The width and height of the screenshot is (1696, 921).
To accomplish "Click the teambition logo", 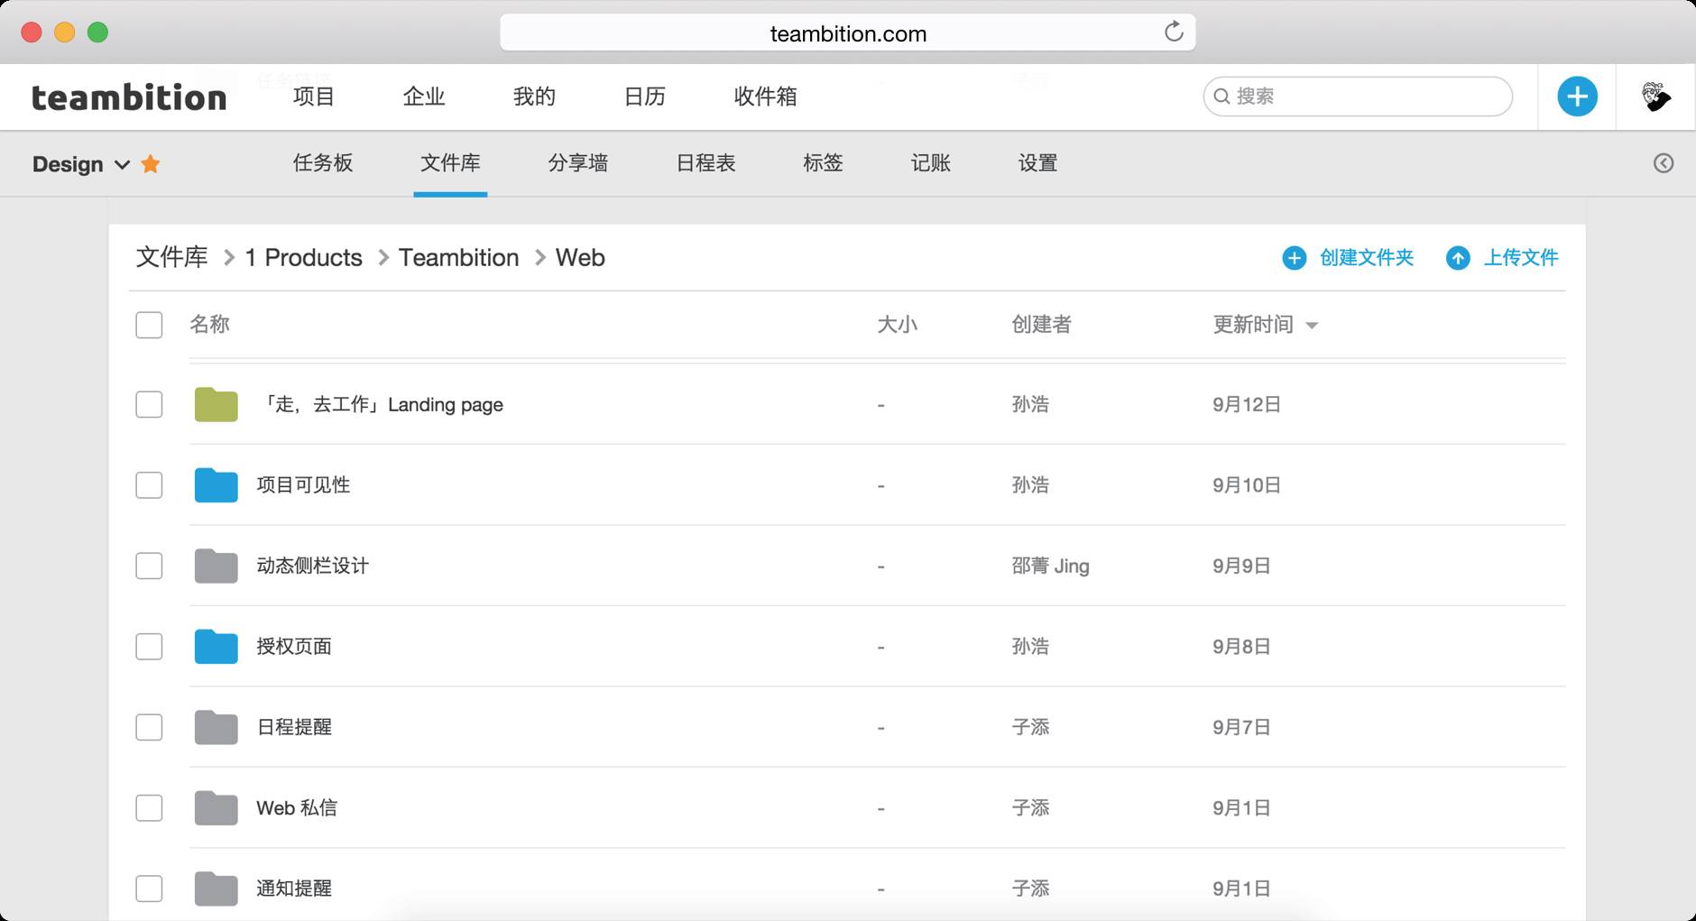I will pos(129,97).
